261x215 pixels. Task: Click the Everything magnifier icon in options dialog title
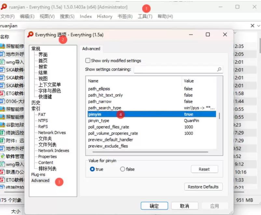(x=30, y=34)
